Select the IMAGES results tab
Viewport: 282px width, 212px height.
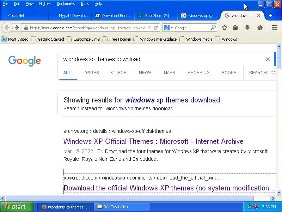[91, 73]
